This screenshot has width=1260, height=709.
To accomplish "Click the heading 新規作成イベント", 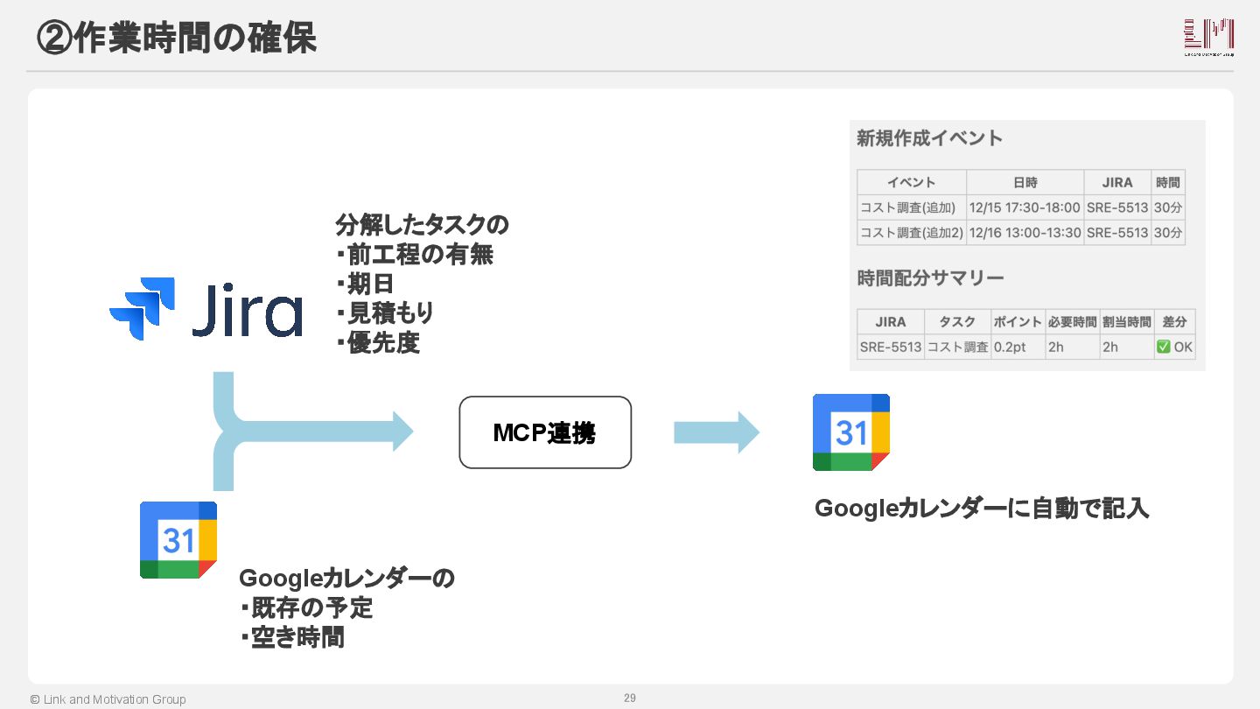I will (929, 138).
